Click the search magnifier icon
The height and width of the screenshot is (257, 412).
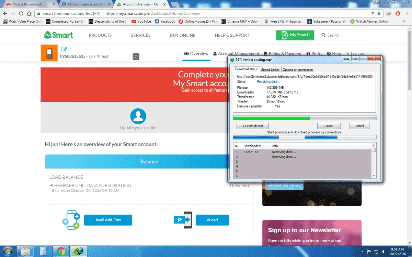coord(323,35)
